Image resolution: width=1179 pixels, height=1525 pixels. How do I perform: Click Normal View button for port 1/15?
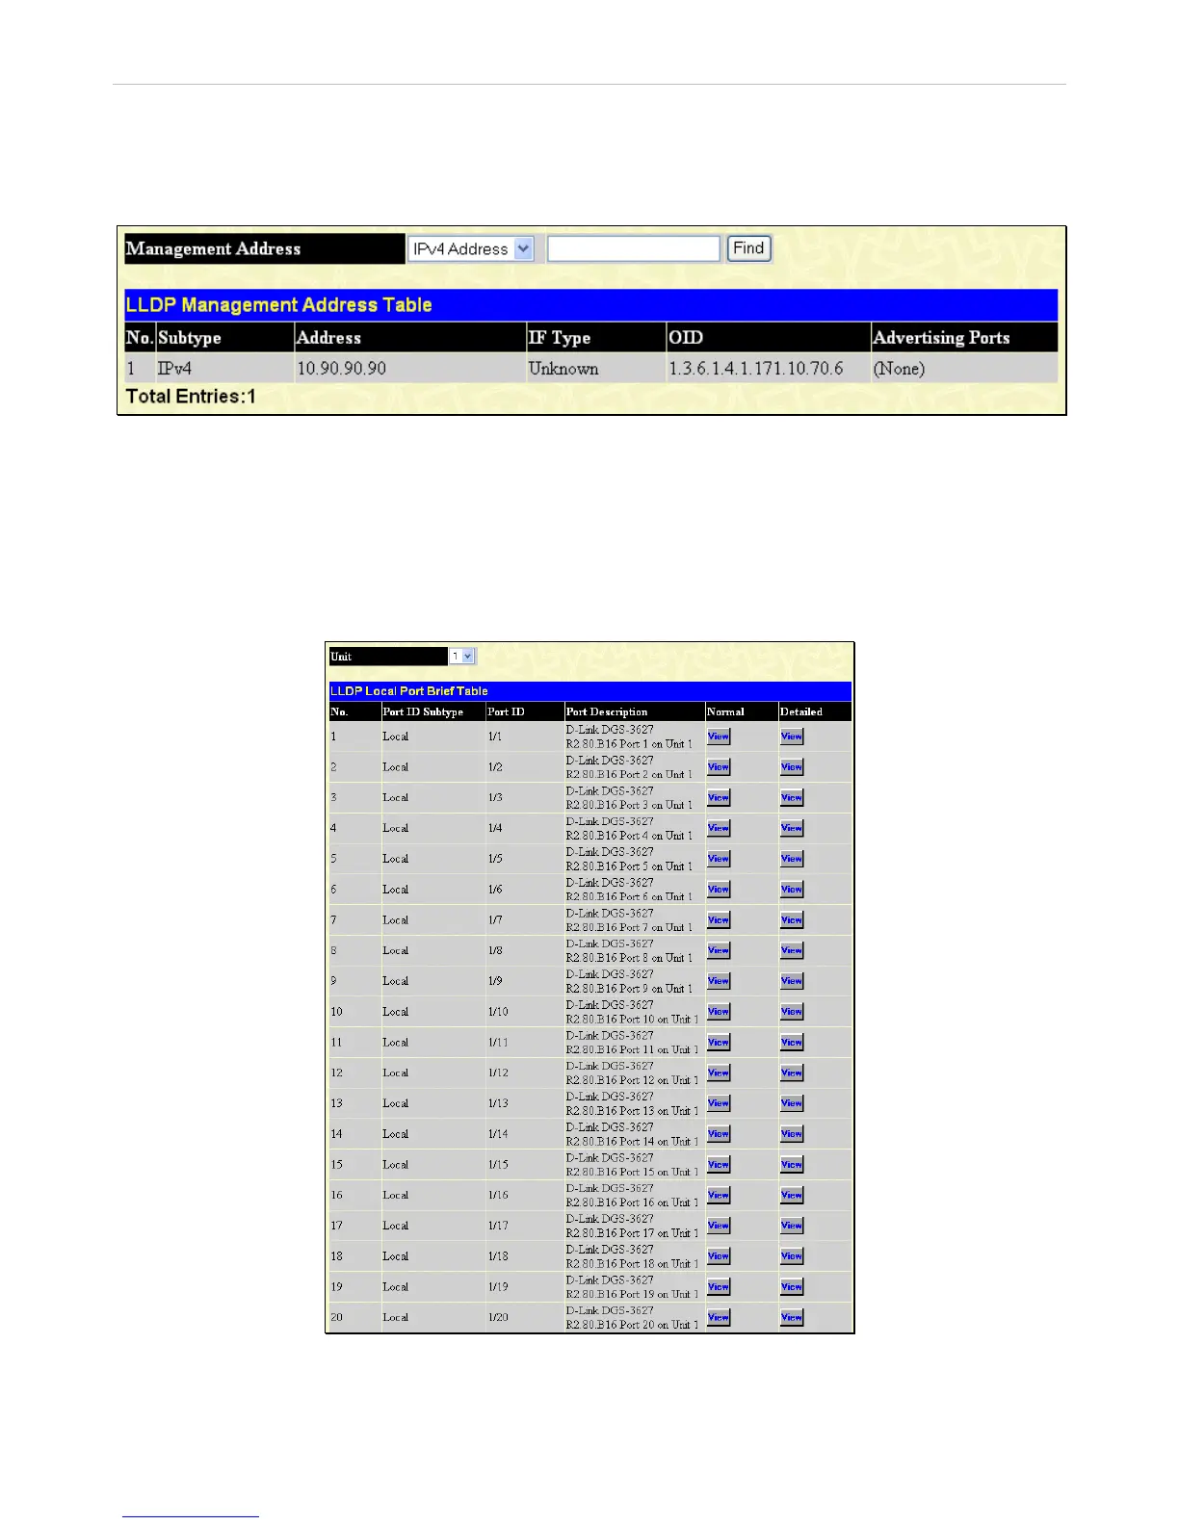tap(719, 1165)
